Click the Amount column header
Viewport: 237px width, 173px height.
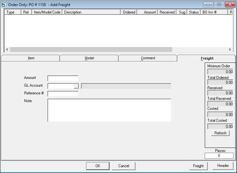click(x=147, y=12)
